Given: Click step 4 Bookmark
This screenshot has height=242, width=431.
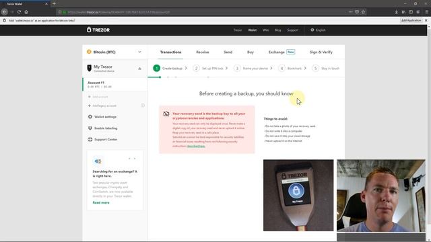Looking at the screenshot, I should [292, 69].
